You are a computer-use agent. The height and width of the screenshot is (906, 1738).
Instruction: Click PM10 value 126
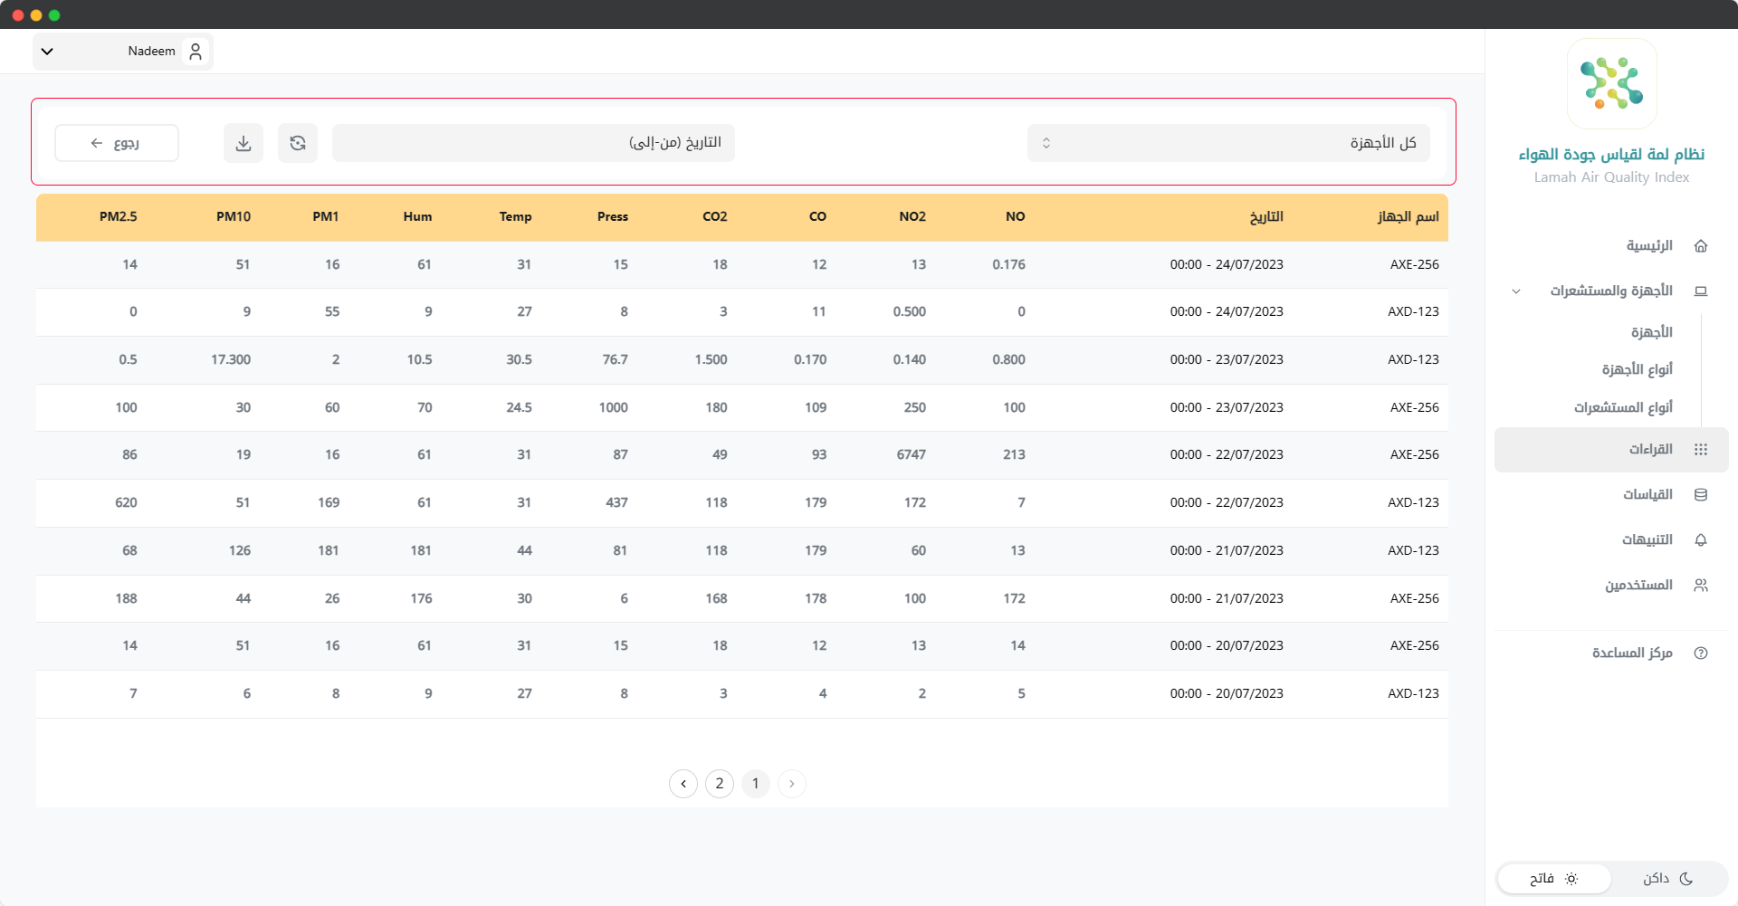click(x=240, y=551)
